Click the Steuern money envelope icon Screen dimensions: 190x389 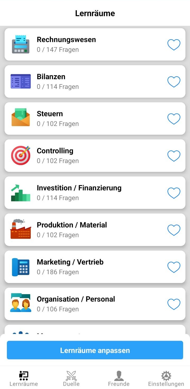tap(21, 117)
